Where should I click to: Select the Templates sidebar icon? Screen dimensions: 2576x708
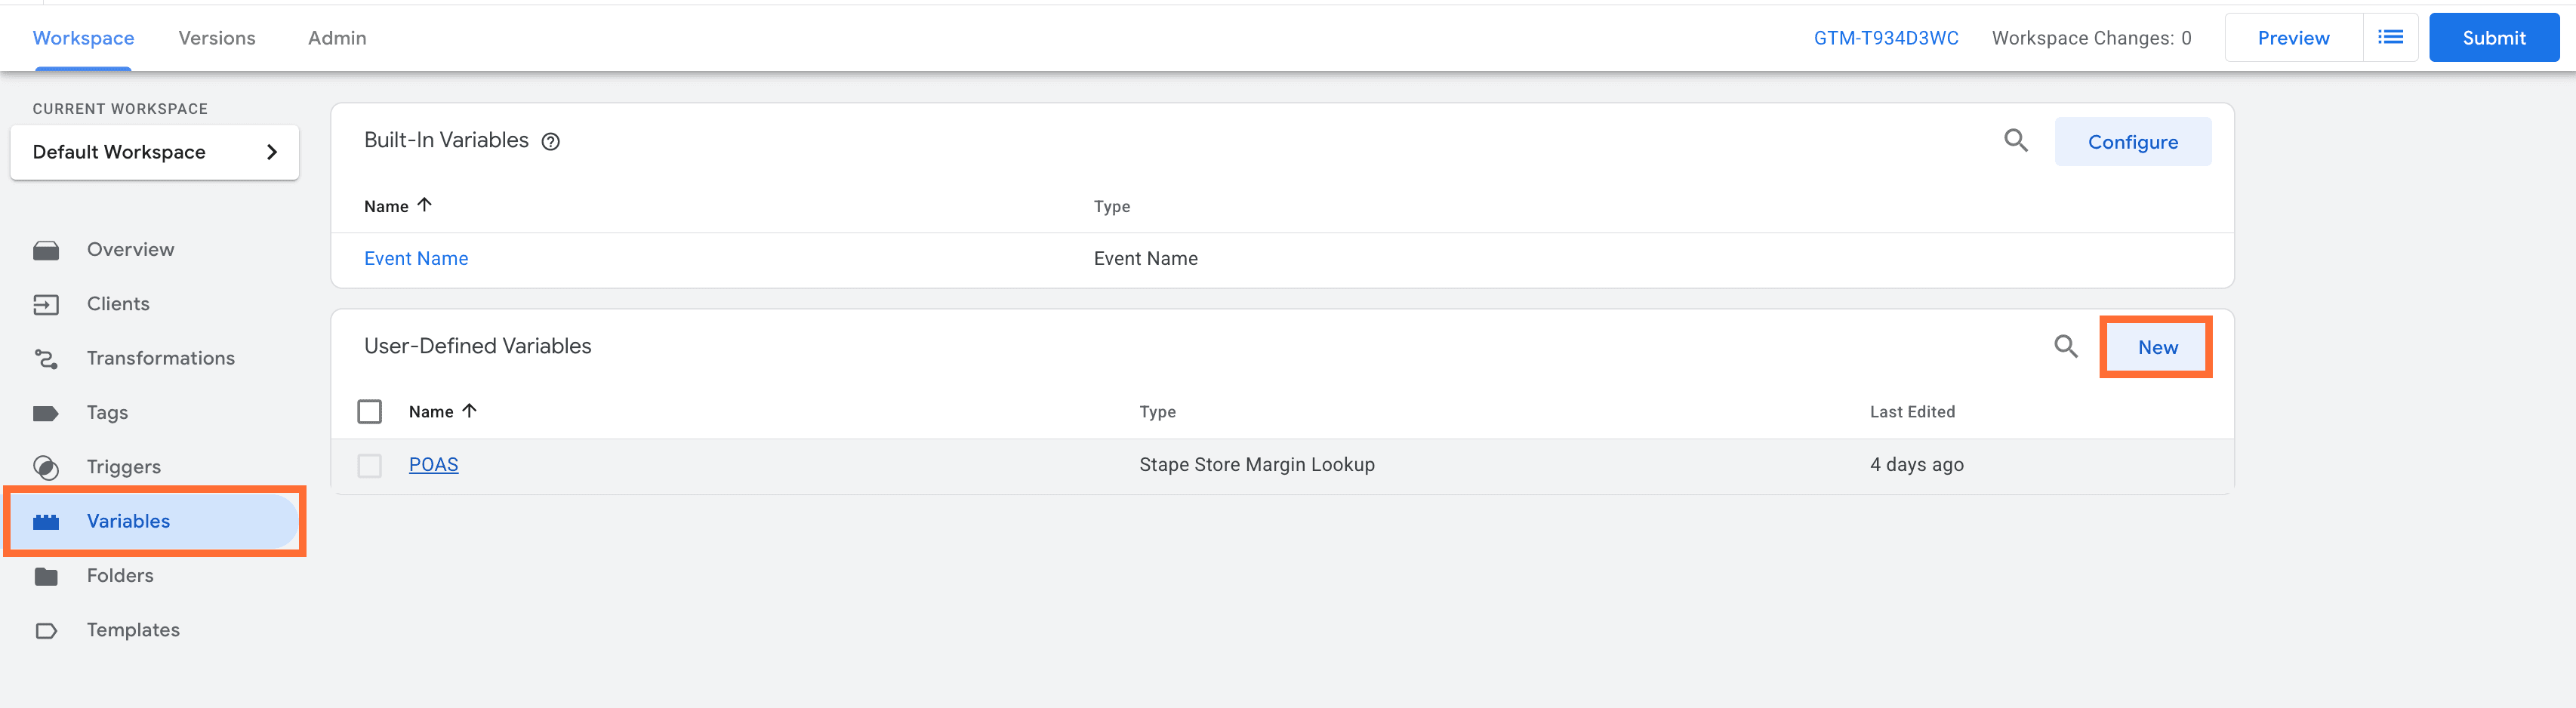pyautogui.click(x=46, y=630)
